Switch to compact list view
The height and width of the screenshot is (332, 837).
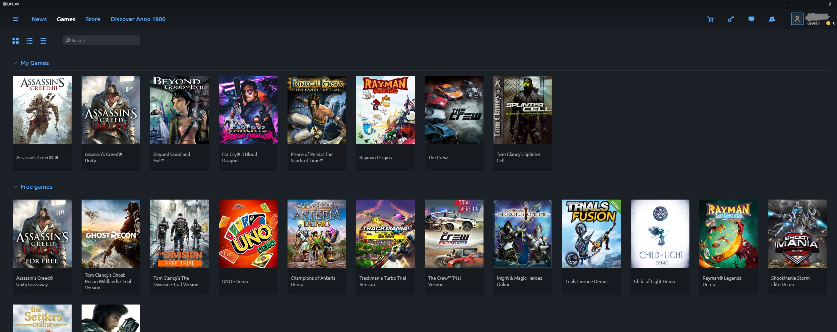(x=43, y=41)
